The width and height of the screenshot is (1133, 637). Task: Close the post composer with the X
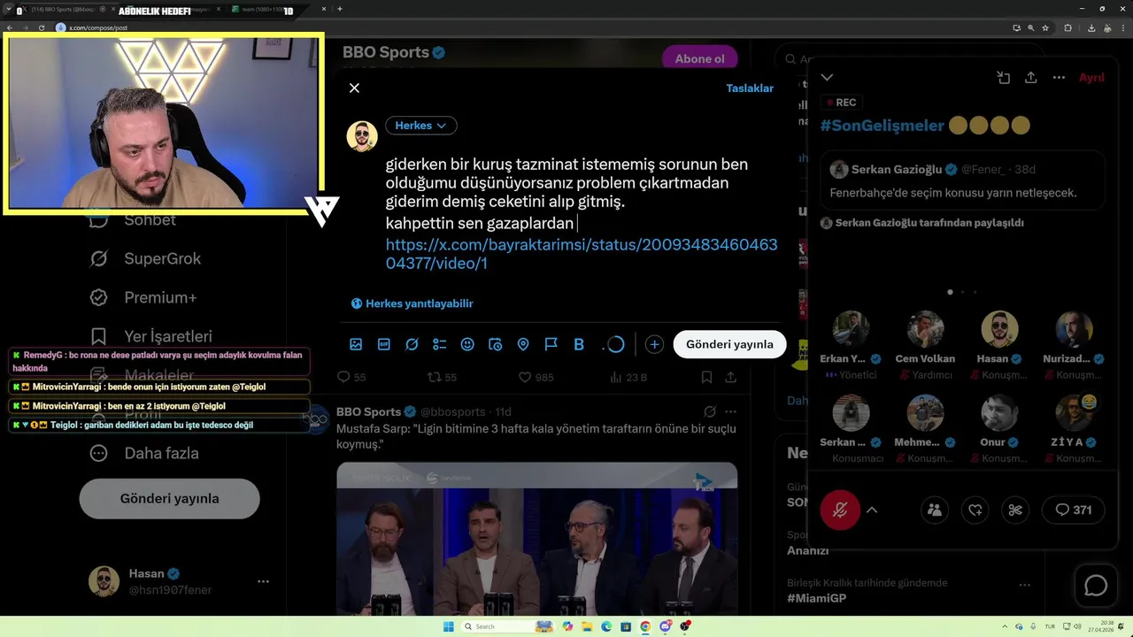point(354,88)
